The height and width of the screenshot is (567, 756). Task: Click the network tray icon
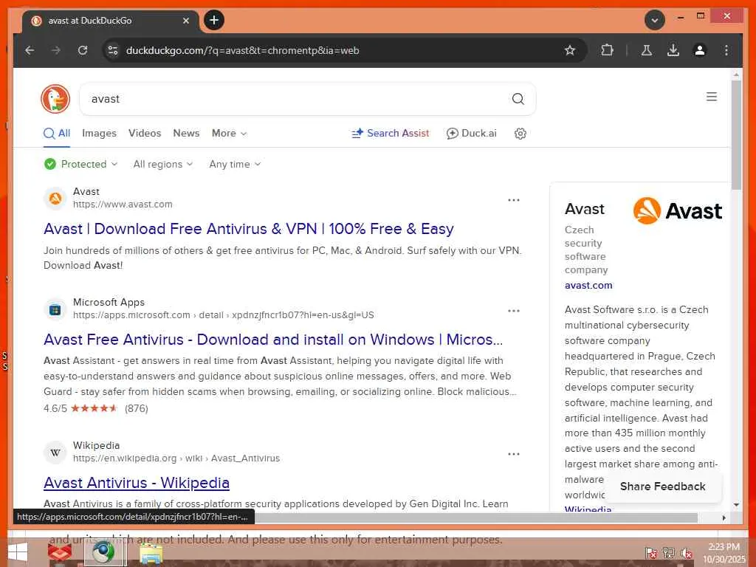coord(668,553)
